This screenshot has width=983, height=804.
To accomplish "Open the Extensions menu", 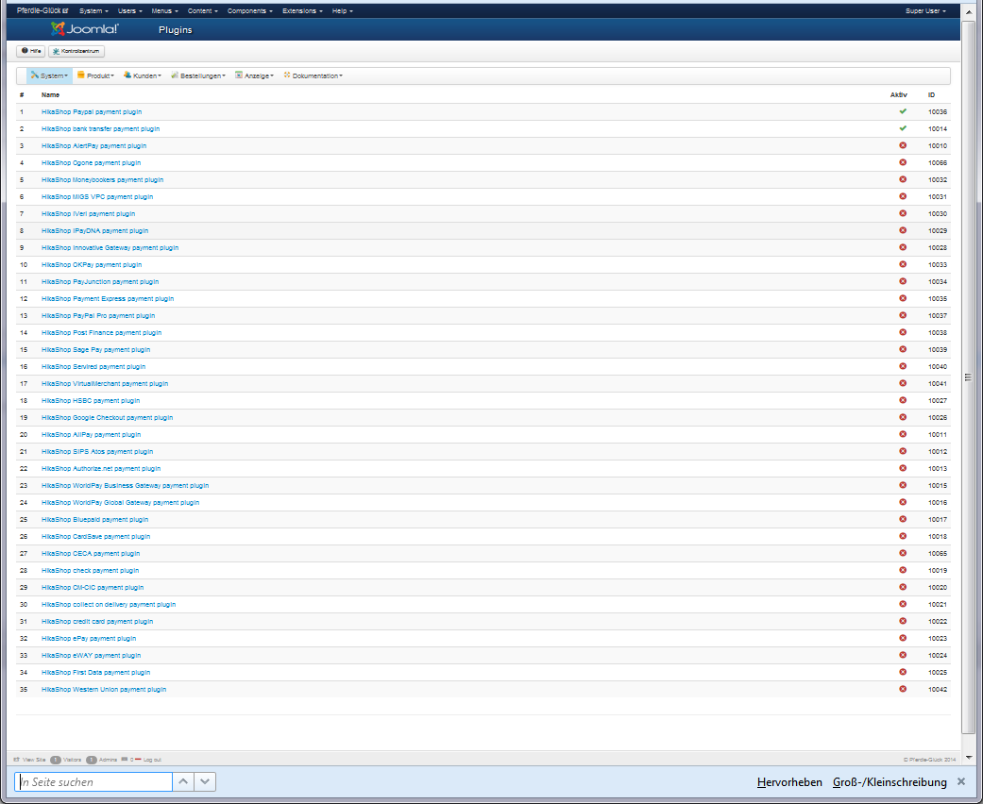I will pos(302,11).
